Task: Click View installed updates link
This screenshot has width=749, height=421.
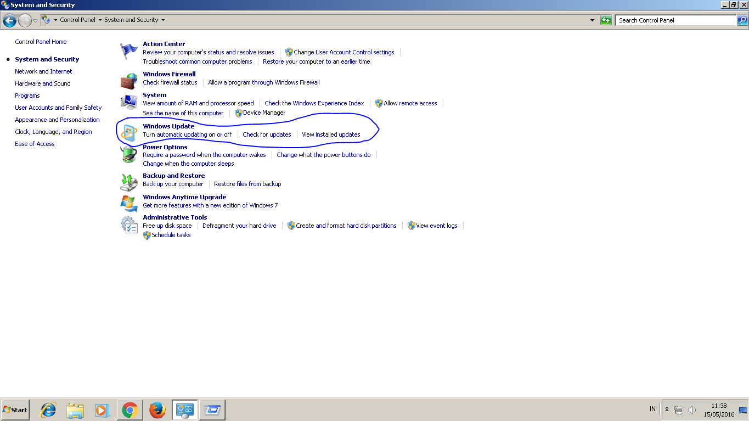Action: coord(331,134)
